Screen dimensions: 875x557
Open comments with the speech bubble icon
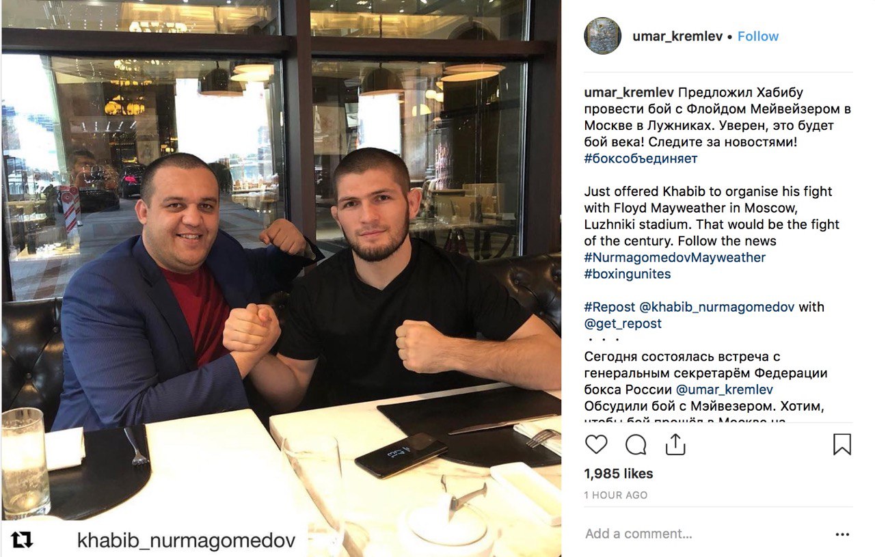636,445
